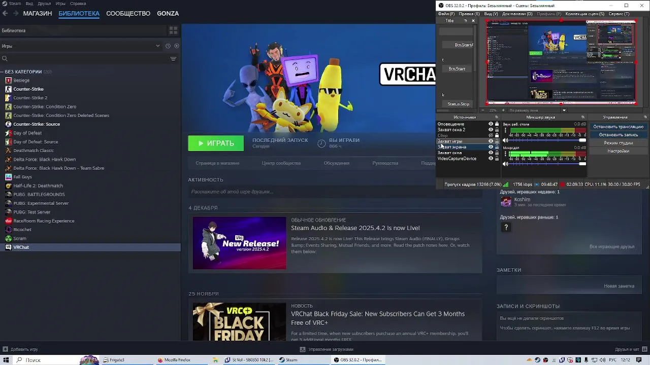The height and width of the screenshot is (365, 650).
Task: Open Windows Start menu
Action: (5, 360)
